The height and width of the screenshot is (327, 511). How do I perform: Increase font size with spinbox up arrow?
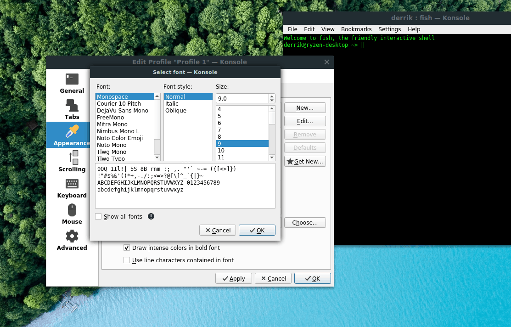click(272, 96)
